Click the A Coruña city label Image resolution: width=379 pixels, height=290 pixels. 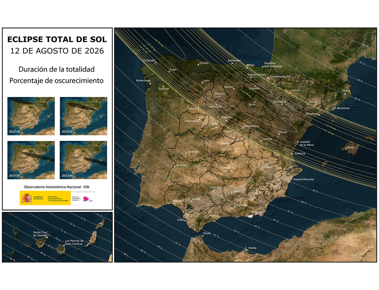149,60
